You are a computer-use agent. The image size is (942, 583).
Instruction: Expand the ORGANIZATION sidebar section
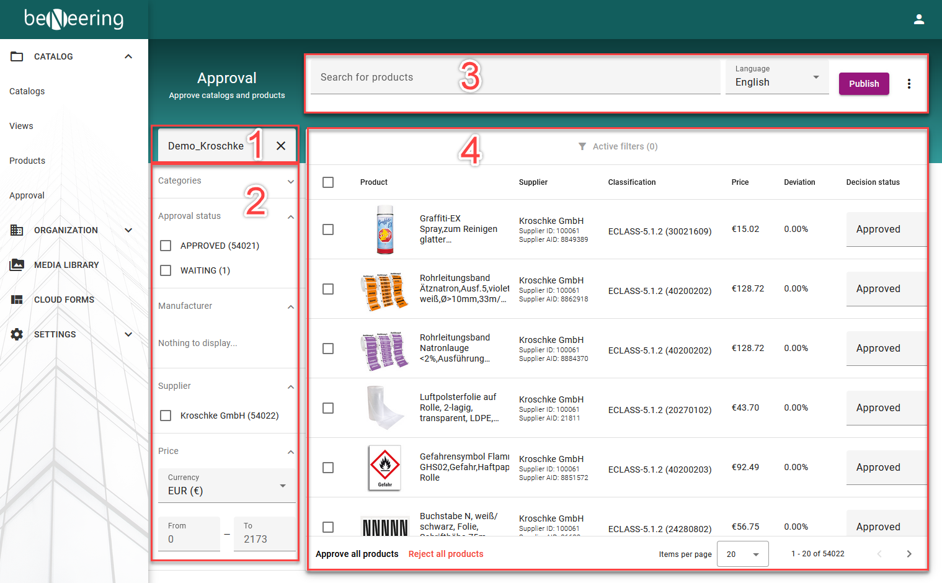click(128, 230)
